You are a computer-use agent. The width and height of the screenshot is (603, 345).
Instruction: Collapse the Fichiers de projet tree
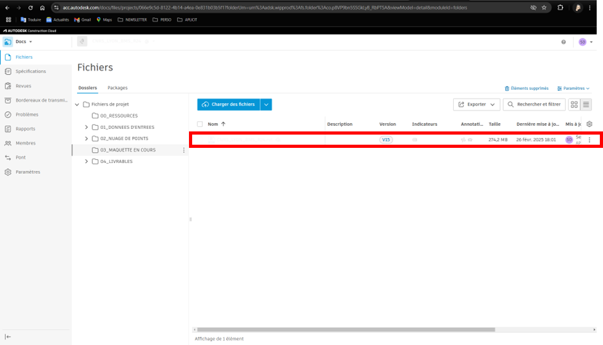coord(77,104)
